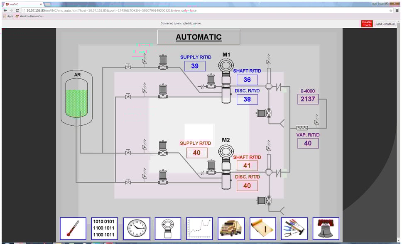
Task: Open the truck delivery screen
Action: (x=231, y=228)
